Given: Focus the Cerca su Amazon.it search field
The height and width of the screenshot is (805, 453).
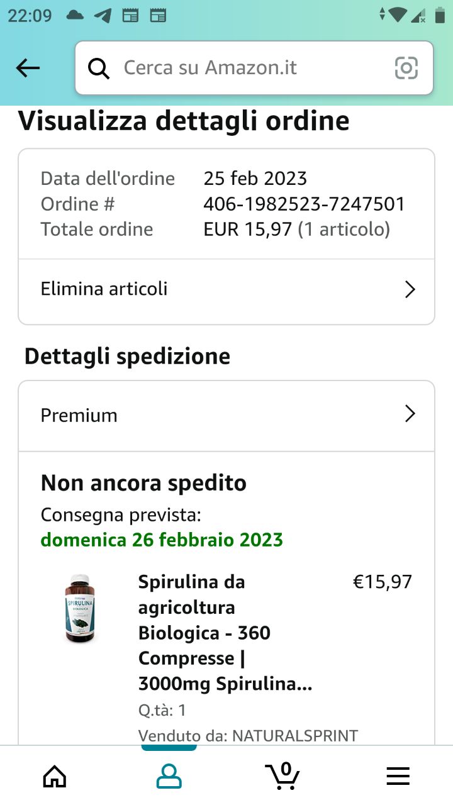Looking at the screenshot, I should click(252, 68).
